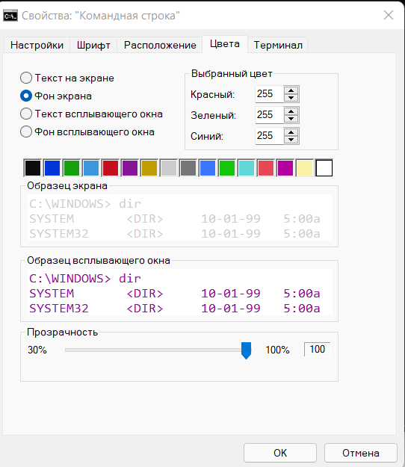The height and width of the screenshot is (467, 405).
Task: Decrease the Красный value with down arrow
Action: pyautogui.click(x=291, y=98)
